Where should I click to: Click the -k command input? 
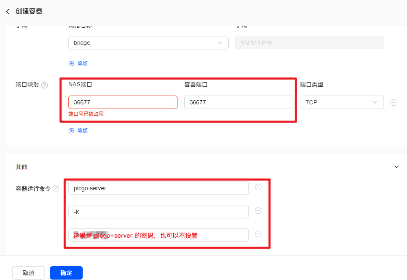(x=159, y=212)
